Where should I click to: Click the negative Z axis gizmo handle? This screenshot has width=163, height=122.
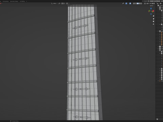click(151, 14)
